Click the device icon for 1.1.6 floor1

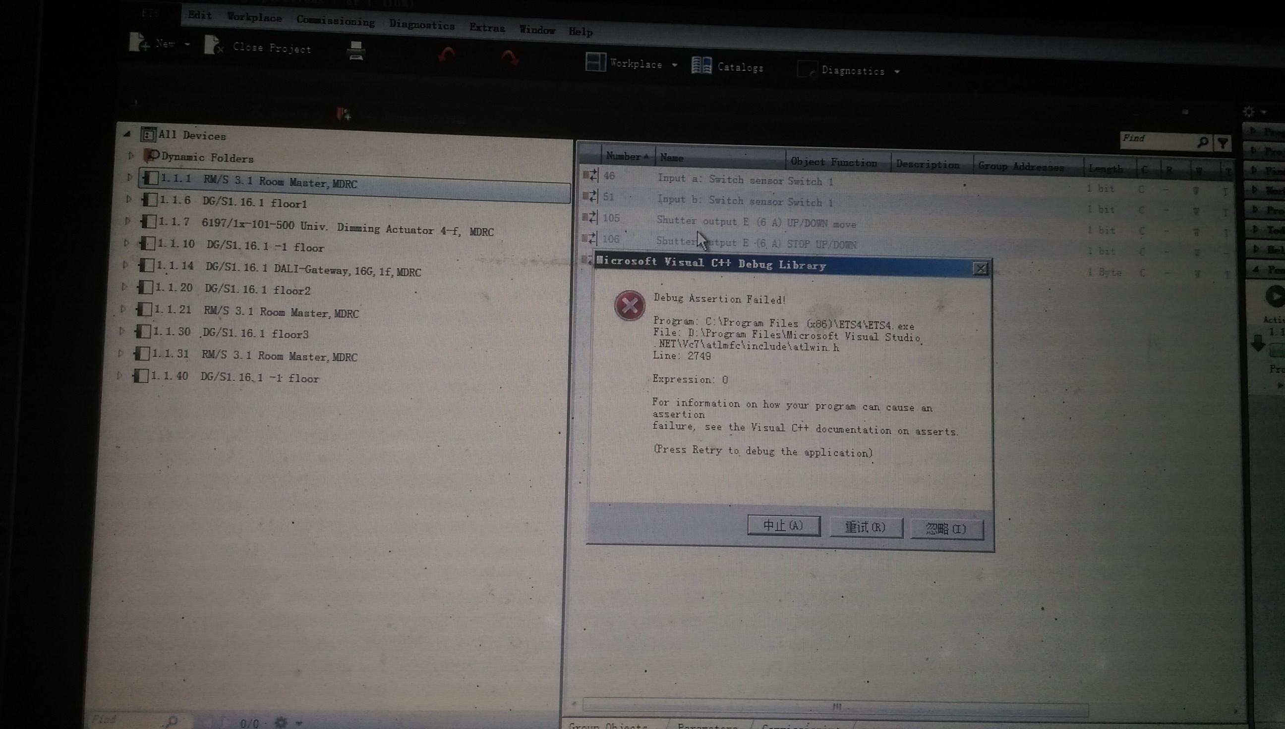[149, 200]
